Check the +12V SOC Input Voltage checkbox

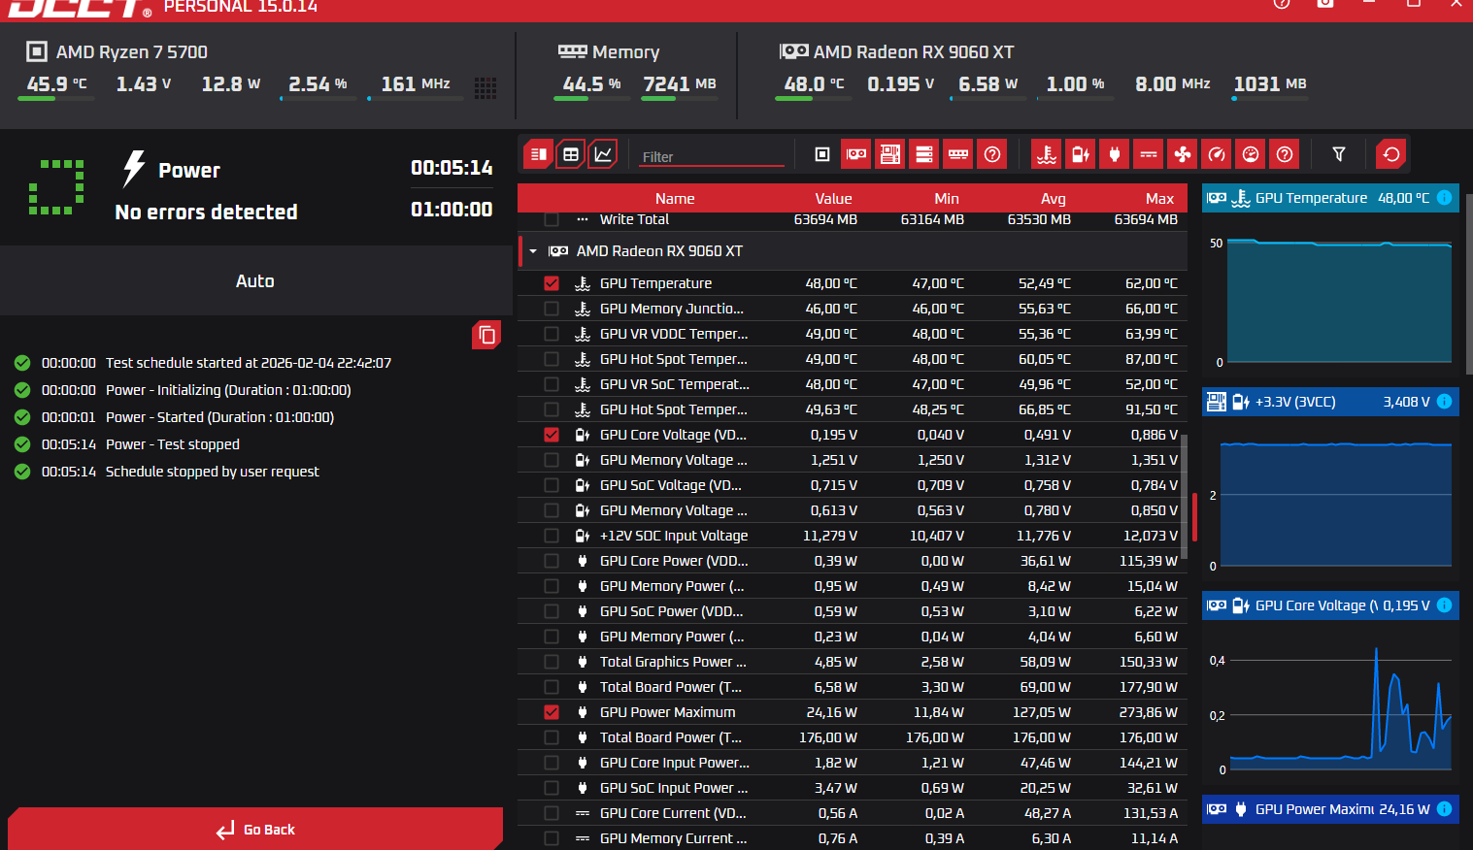click(x=552, y=536)
